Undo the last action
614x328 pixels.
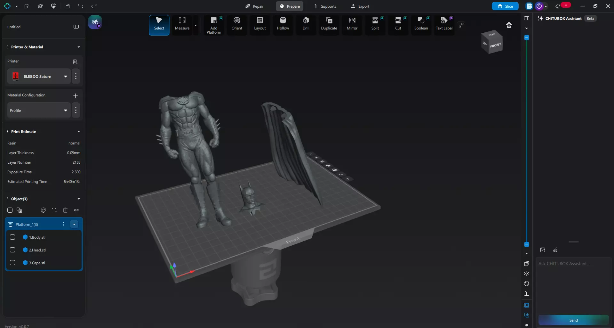[x=81, y=6]
